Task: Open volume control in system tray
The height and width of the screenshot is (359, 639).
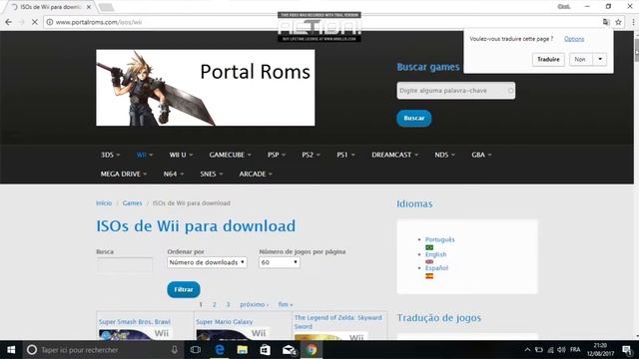Action: [561, 350]
